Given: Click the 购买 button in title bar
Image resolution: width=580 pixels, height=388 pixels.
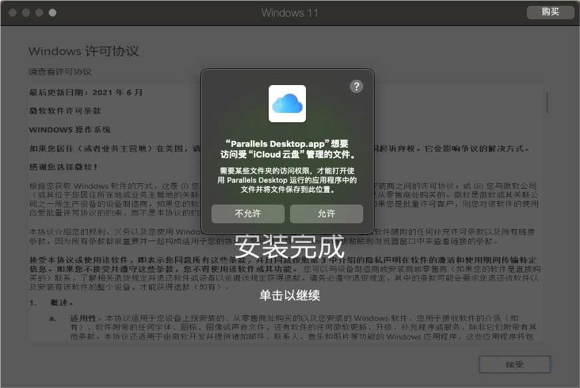Looking at the screenshot, I should click(550, 12).
